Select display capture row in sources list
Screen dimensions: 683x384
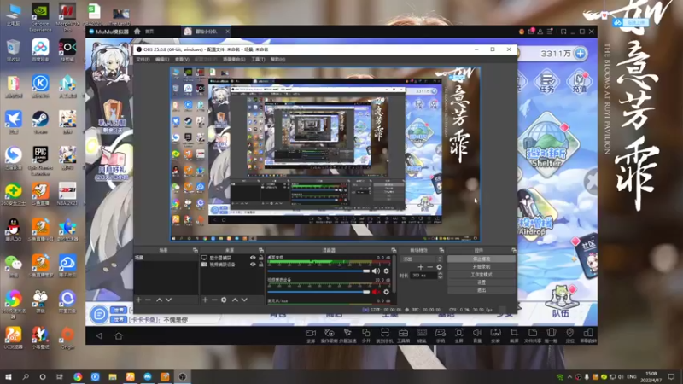[x=232, y=258]
